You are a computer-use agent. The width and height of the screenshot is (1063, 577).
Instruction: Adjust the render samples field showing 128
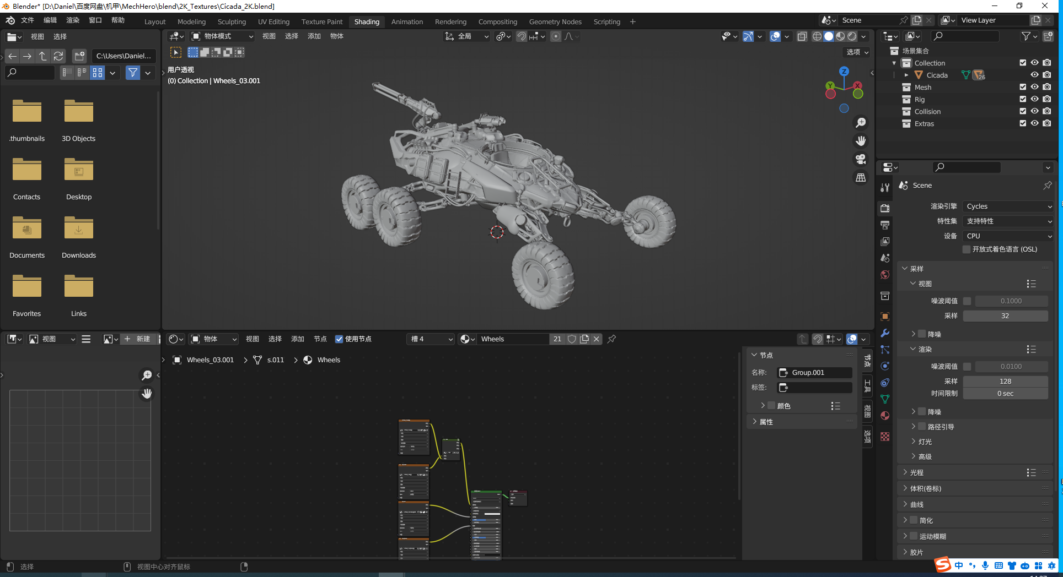tap(1005, 381)
